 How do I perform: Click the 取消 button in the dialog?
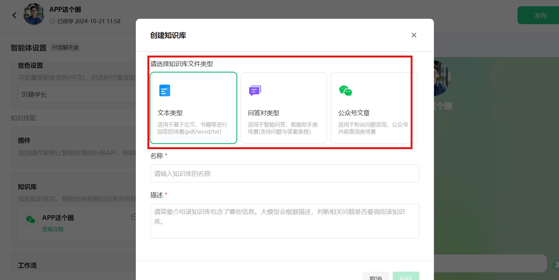click(x=375, y=277)
